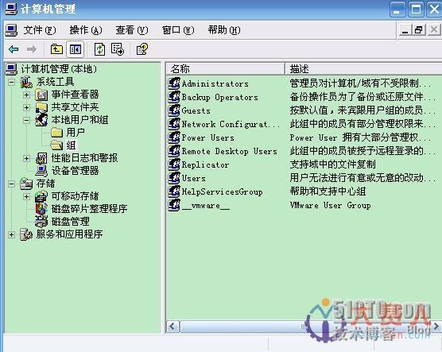Expand the 服务和应用程序 tree node
442x352 pixels.
click(x=11, y=234)
